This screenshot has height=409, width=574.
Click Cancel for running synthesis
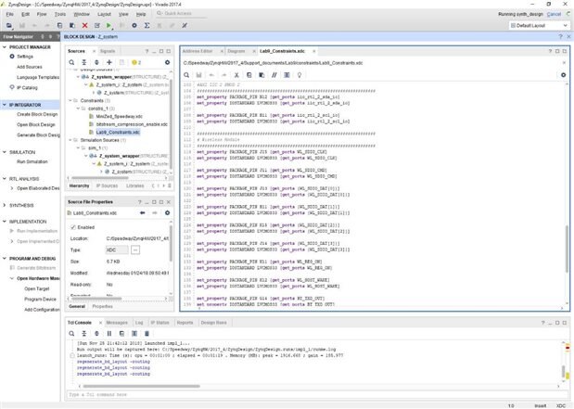(553, 15)
